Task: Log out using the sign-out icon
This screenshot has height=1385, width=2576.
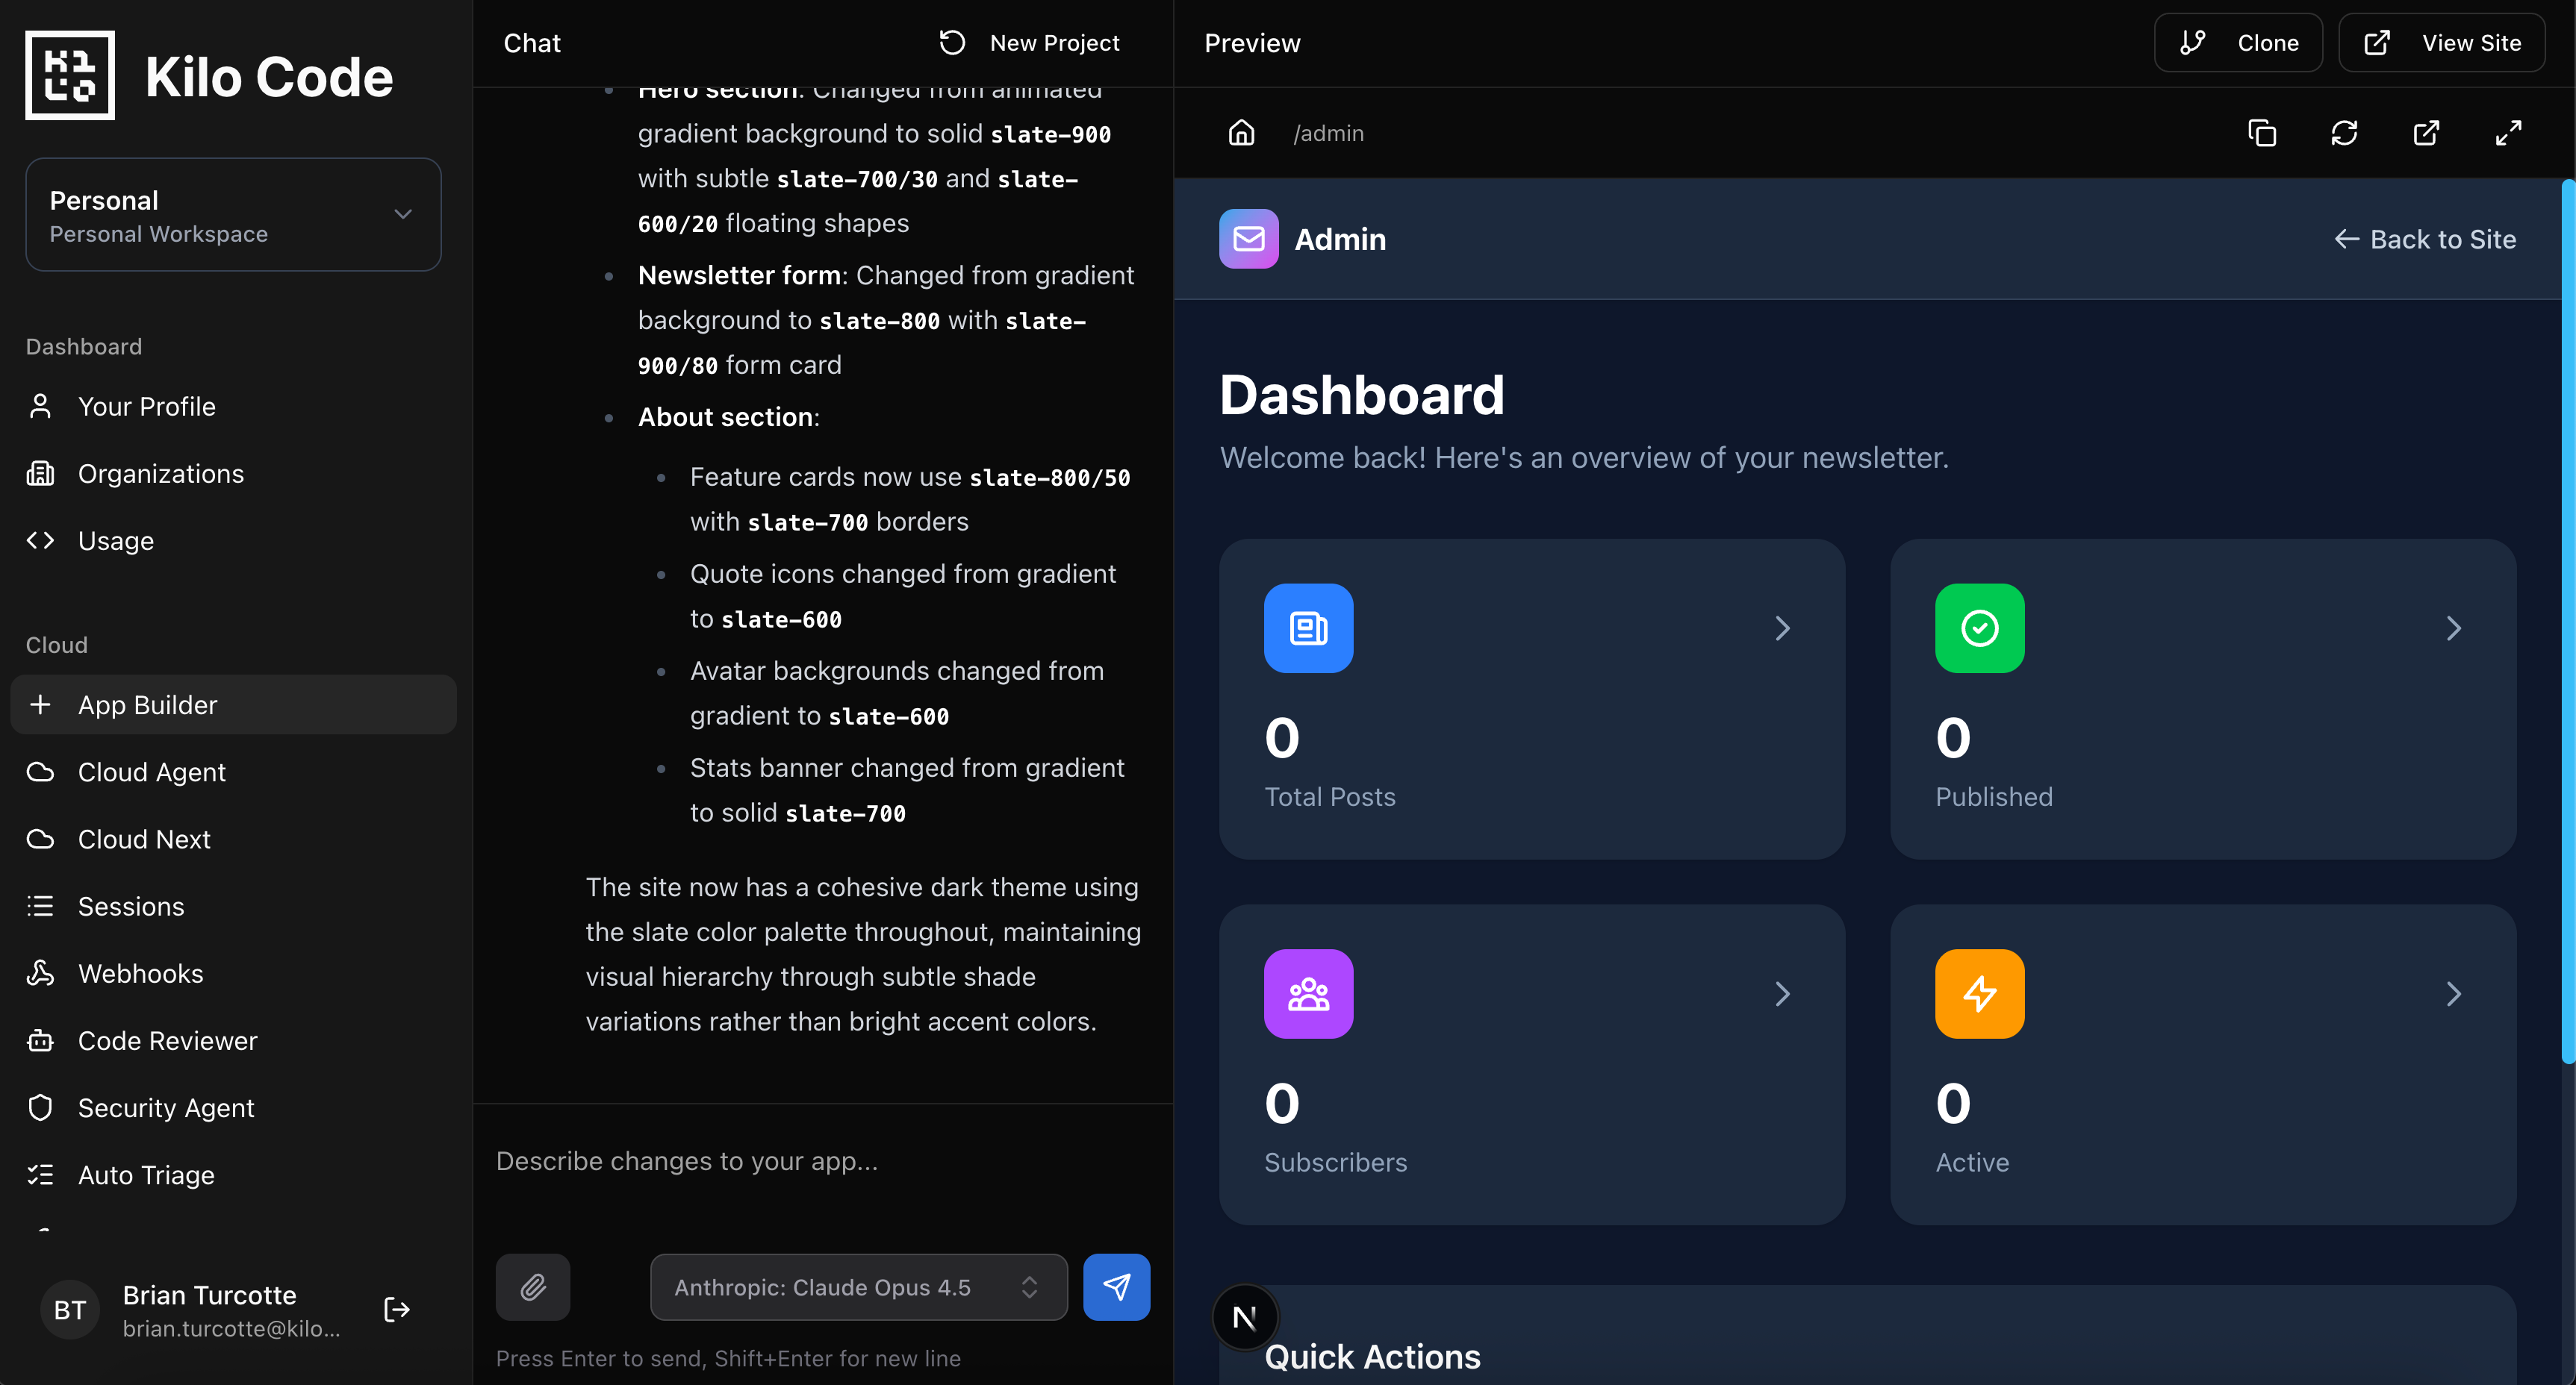Action: click(397, 1309)
